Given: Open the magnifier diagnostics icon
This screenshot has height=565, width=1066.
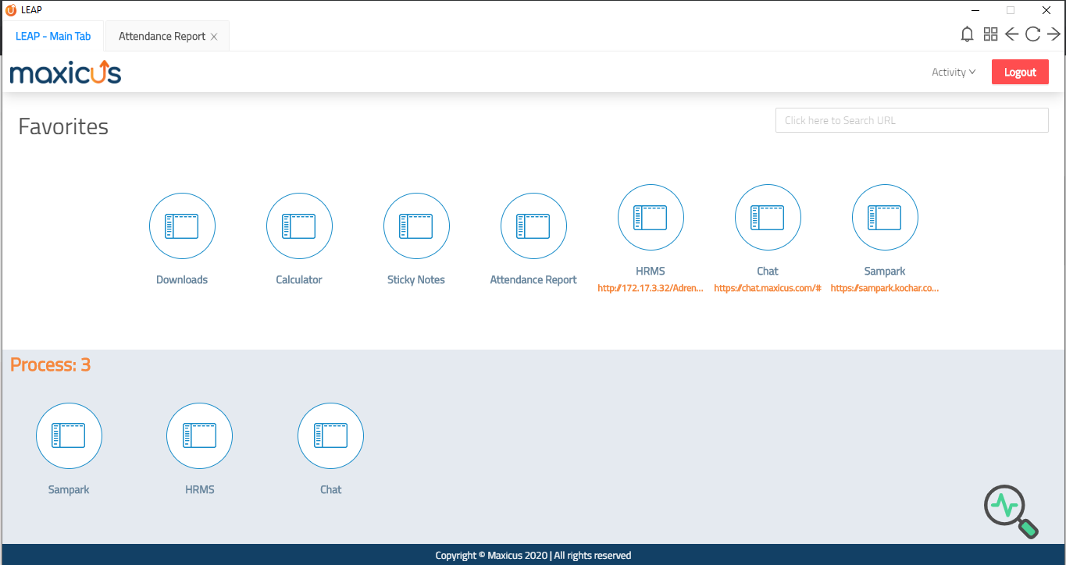Looking at the screenshot, I should [1011, 511].
